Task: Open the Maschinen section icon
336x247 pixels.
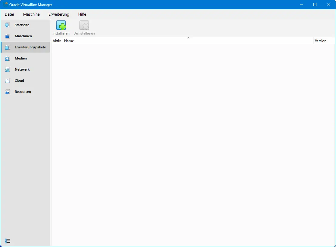Action: click(x=8, y=36)
